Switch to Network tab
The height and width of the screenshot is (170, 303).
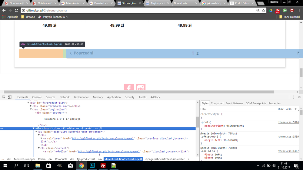(x=65, y=97)
